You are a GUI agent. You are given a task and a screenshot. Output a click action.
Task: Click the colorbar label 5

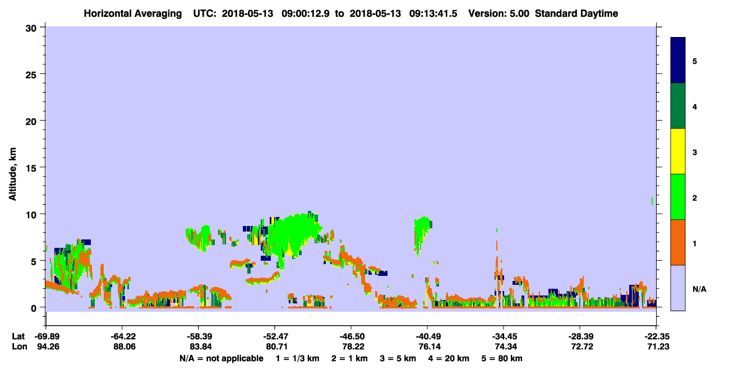pos(695,61)
